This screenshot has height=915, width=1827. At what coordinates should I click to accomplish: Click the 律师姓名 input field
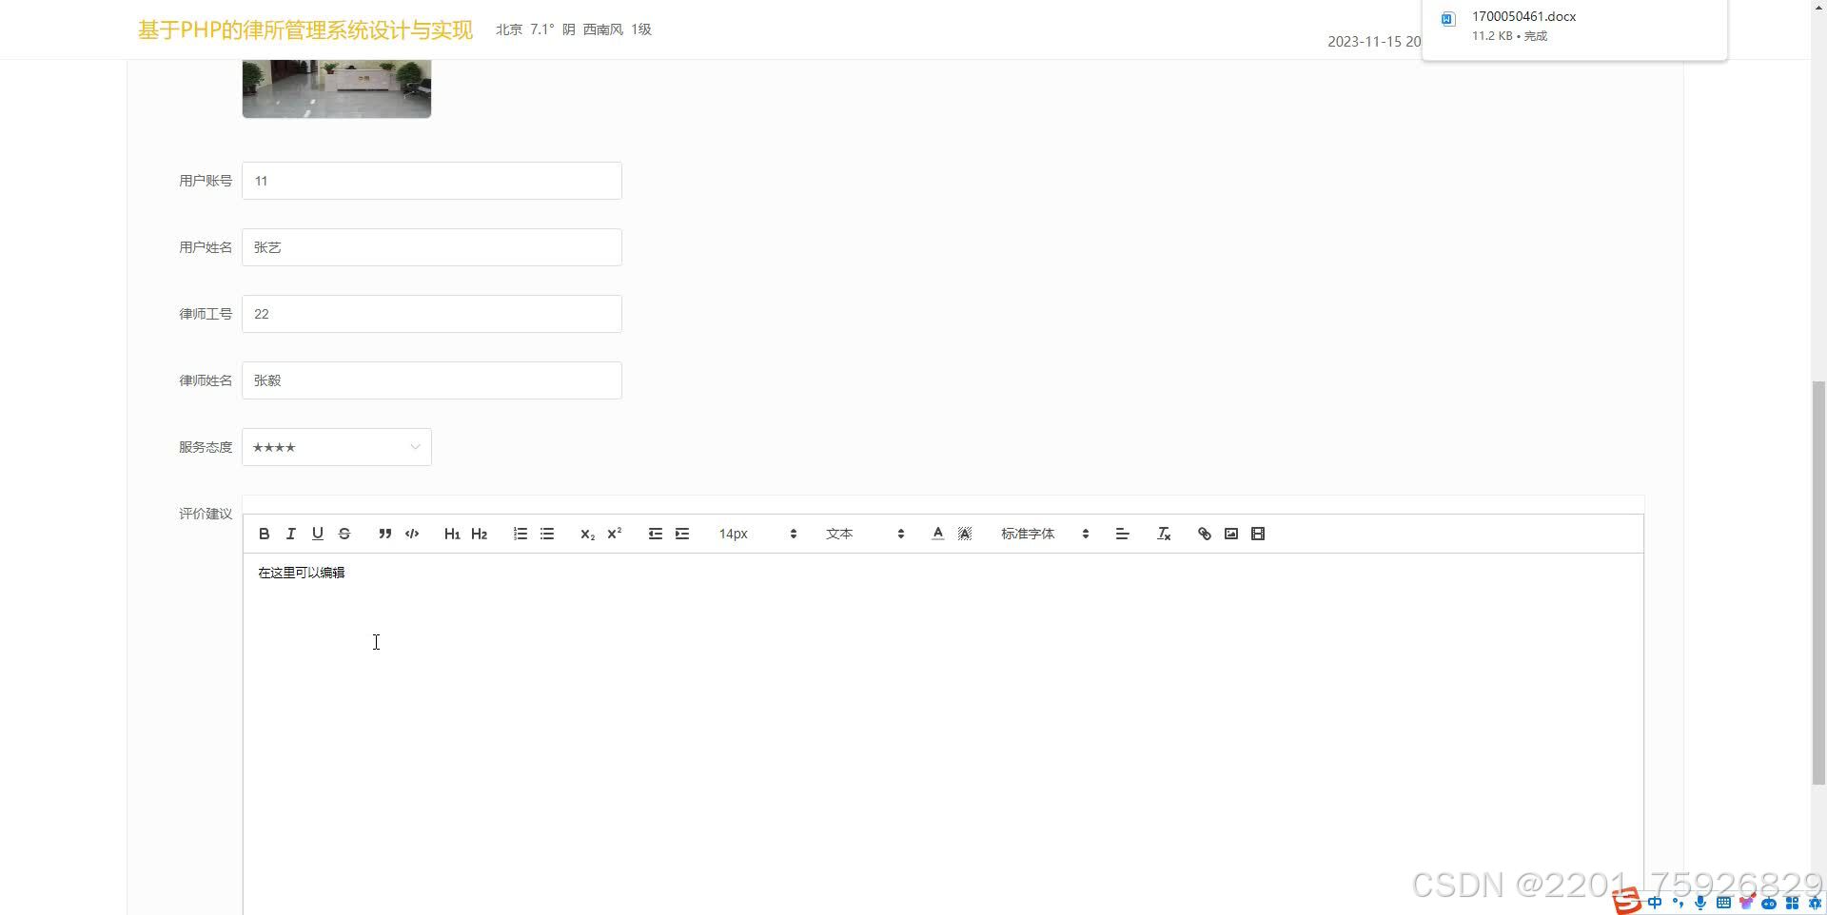432,380
